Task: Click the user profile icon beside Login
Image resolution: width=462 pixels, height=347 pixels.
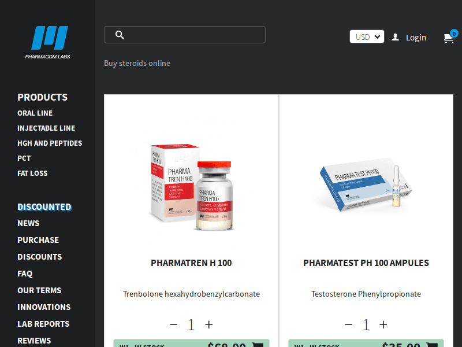Action: (x=395, y=37)
